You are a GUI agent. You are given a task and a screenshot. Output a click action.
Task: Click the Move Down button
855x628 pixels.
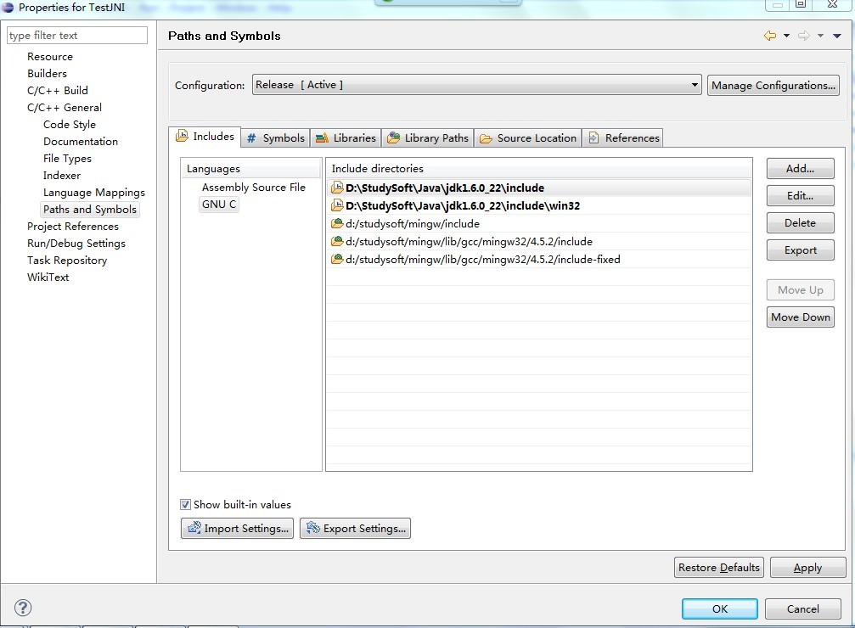(800, 317)
